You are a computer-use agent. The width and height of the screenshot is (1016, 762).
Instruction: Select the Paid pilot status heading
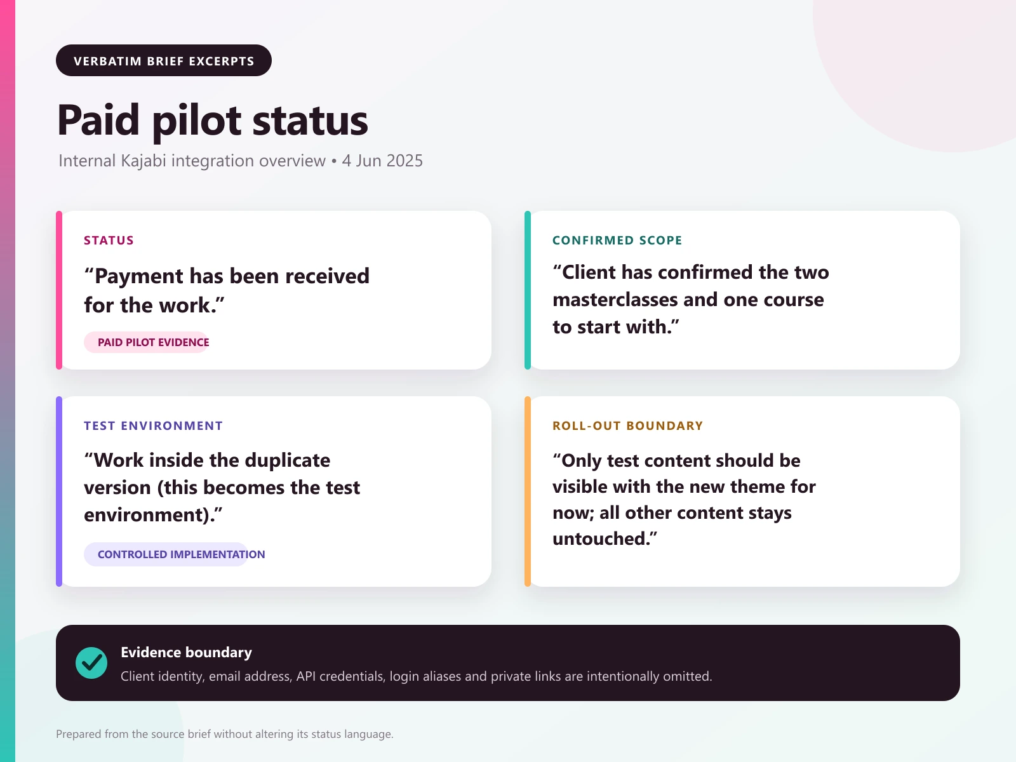tap(213, 121)
